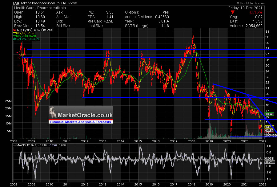Click Financial Markets Analysis & Forecasts banner

(81, 122)
